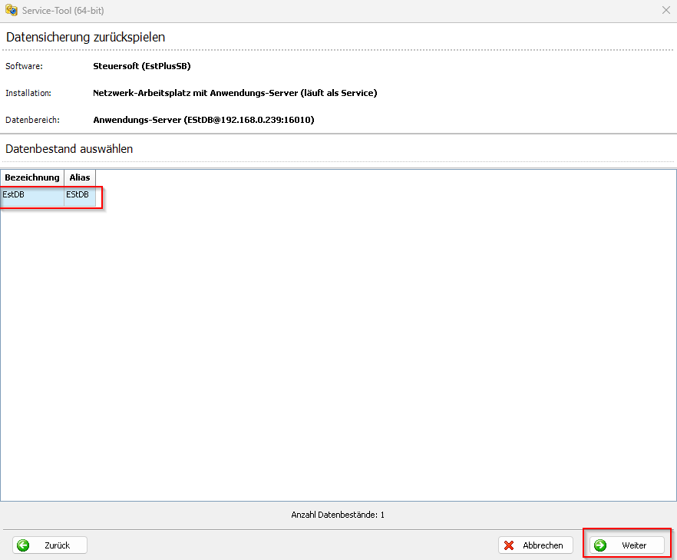Click the Datensicherung zurückspielen heading
The image size is (677, 560).
click(x=86, y=37)
